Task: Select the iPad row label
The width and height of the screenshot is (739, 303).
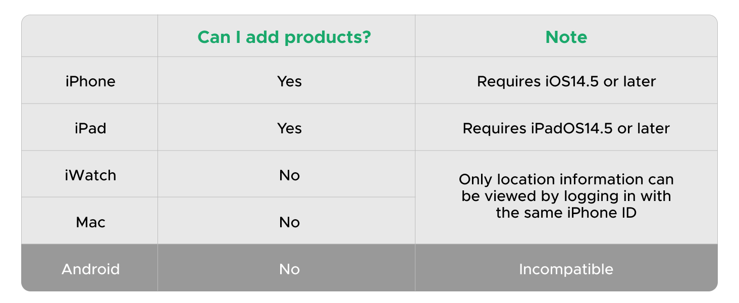Action: [x=90, y=128]
